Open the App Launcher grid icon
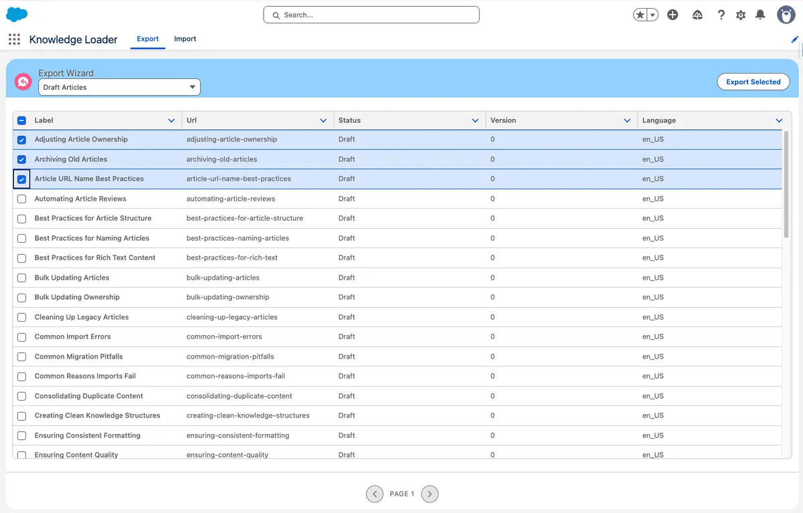Screen dimensions: 803x513 [14, 39]
